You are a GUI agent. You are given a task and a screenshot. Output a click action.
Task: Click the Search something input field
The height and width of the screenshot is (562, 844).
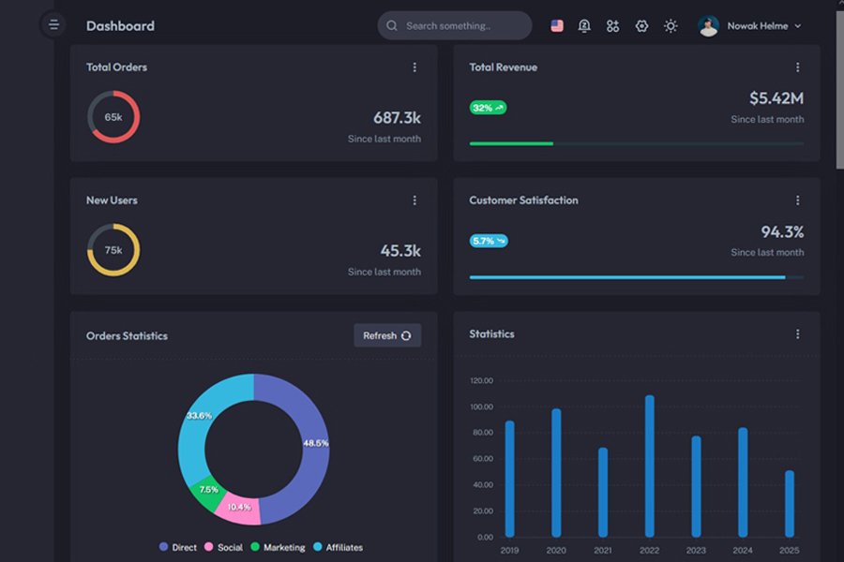pyautogui.click(x=455, y=26)
